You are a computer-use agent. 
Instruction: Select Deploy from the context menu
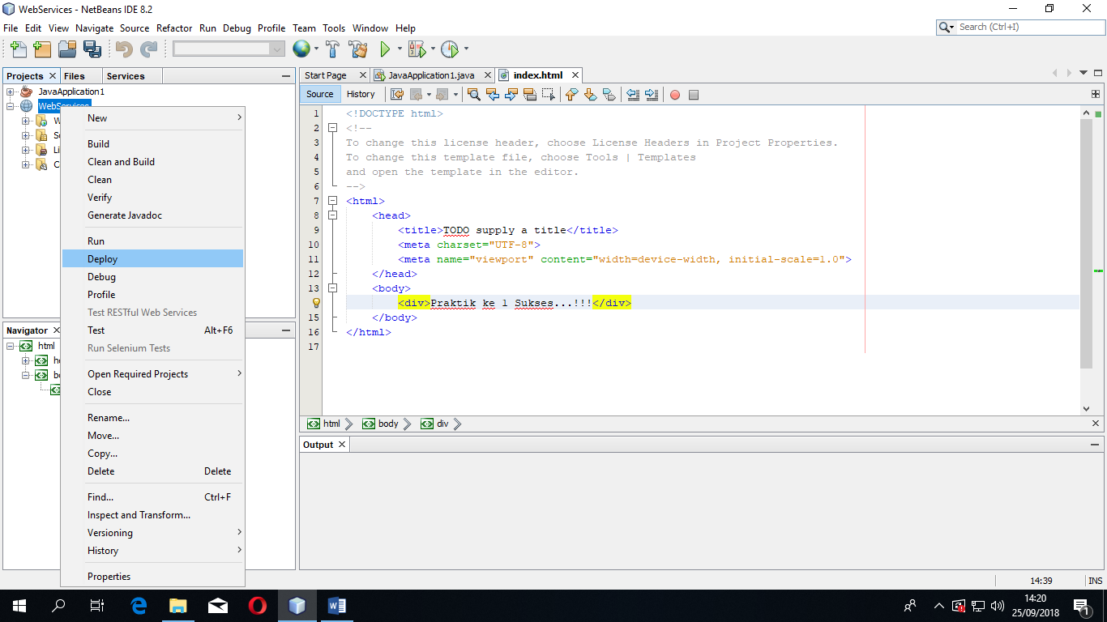point(103,259)
